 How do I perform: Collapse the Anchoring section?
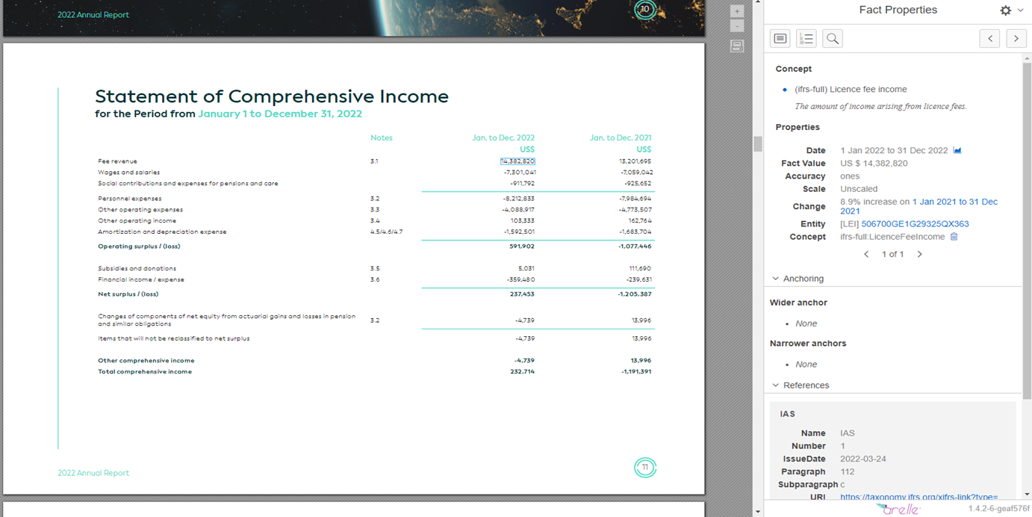click(x=775, y=278)
